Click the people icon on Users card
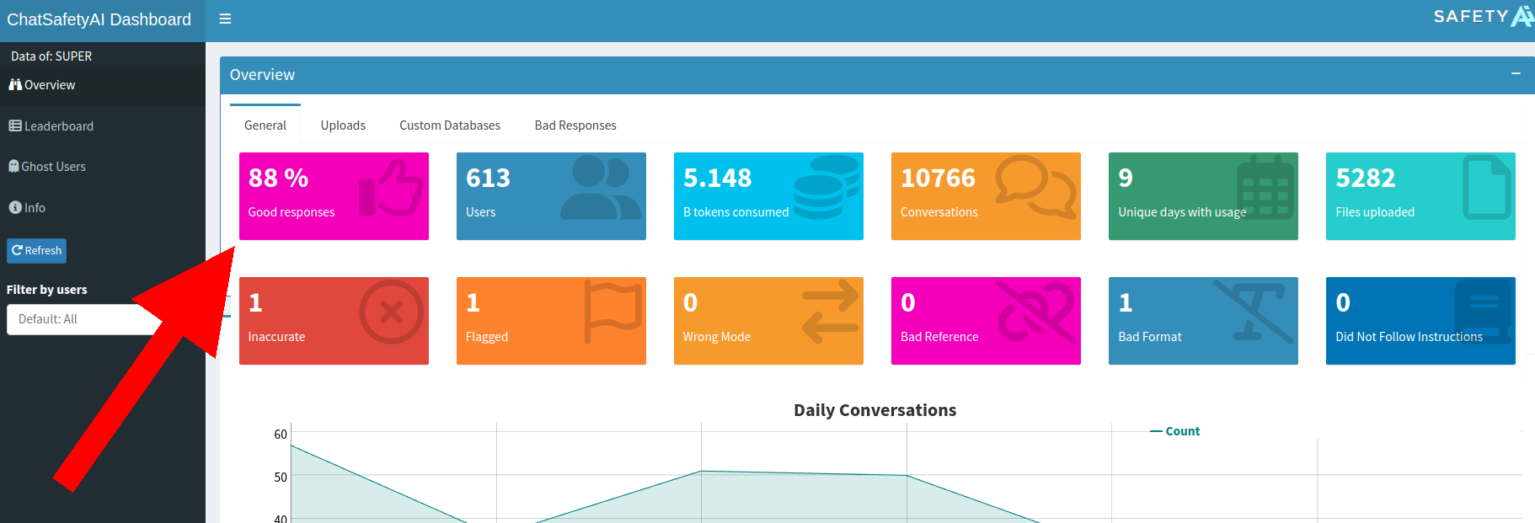1535x523 pixels. coord(600,188)
